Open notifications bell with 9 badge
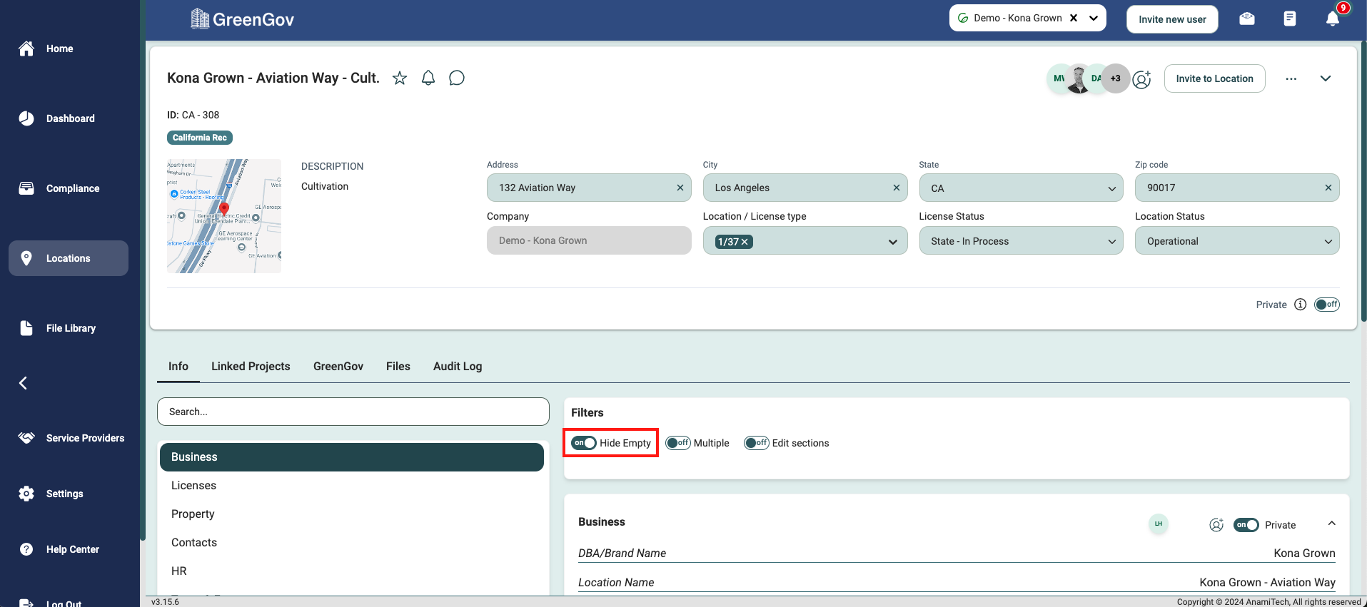 click(1333, 18)
